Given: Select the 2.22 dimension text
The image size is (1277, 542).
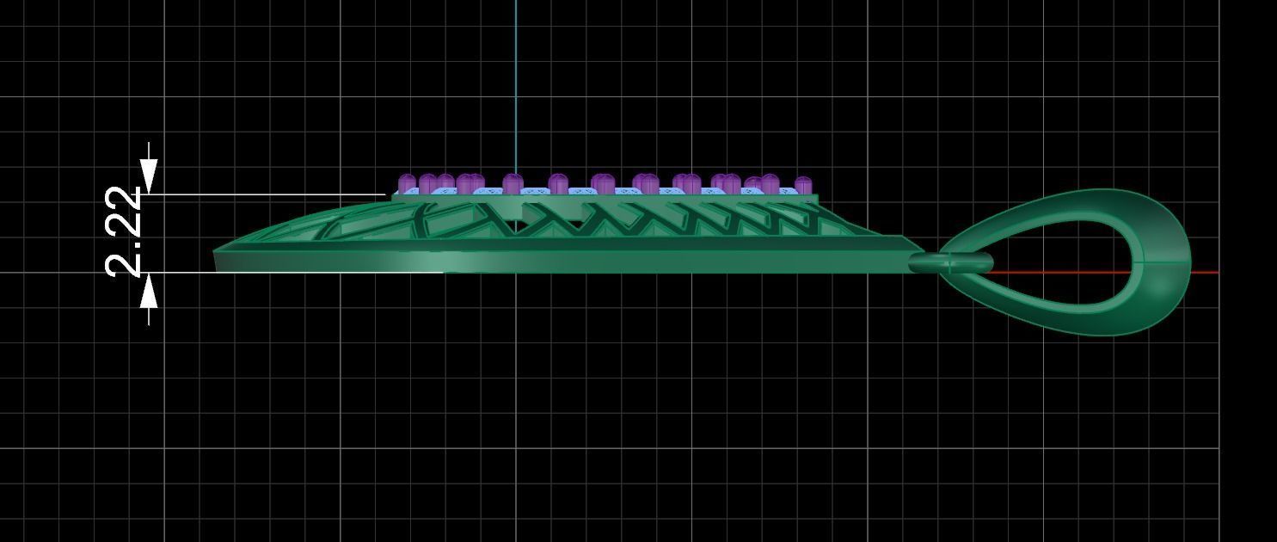Looking at the screenshot, I should [x=125, y=232].
